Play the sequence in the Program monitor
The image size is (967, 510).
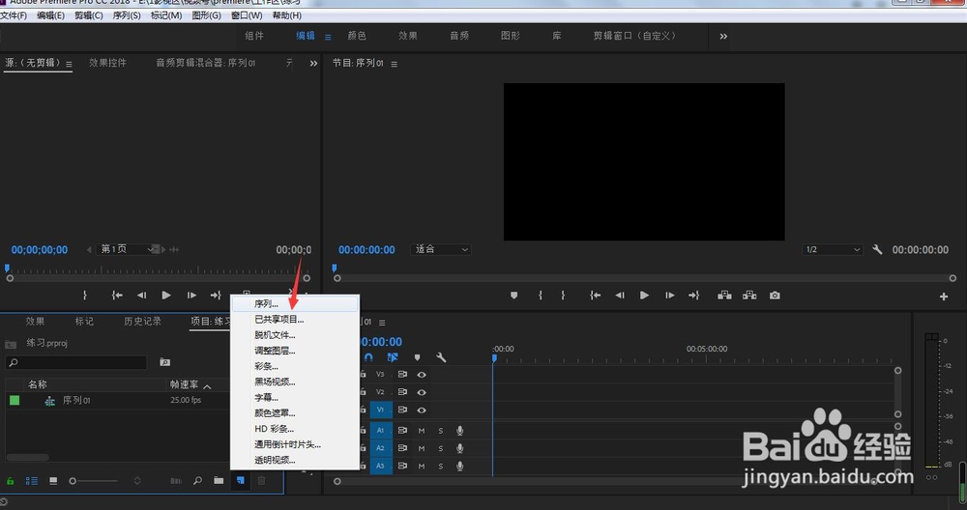point(644,296)
